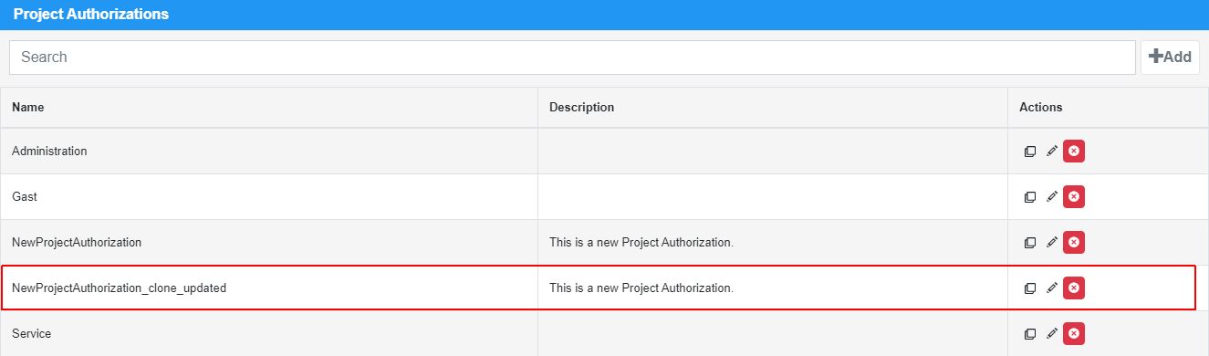Clone the NewProjectAuthorization_clone_updated row
The width and height of the screenshot is (1209, 356).
1030,288
